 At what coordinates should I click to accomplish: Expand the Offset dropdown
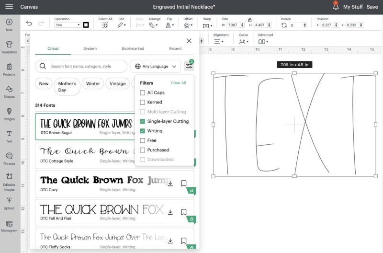(x=188, y=25)
